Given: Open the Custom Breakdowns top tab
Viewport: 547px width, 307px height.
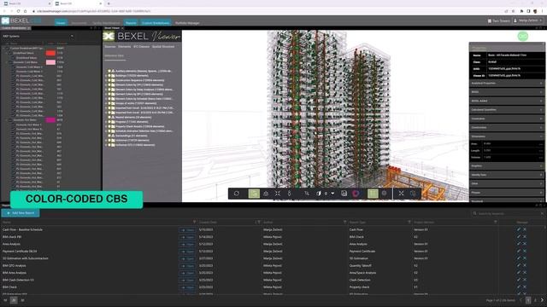Looking at the screenshot, I should (156, 23).
